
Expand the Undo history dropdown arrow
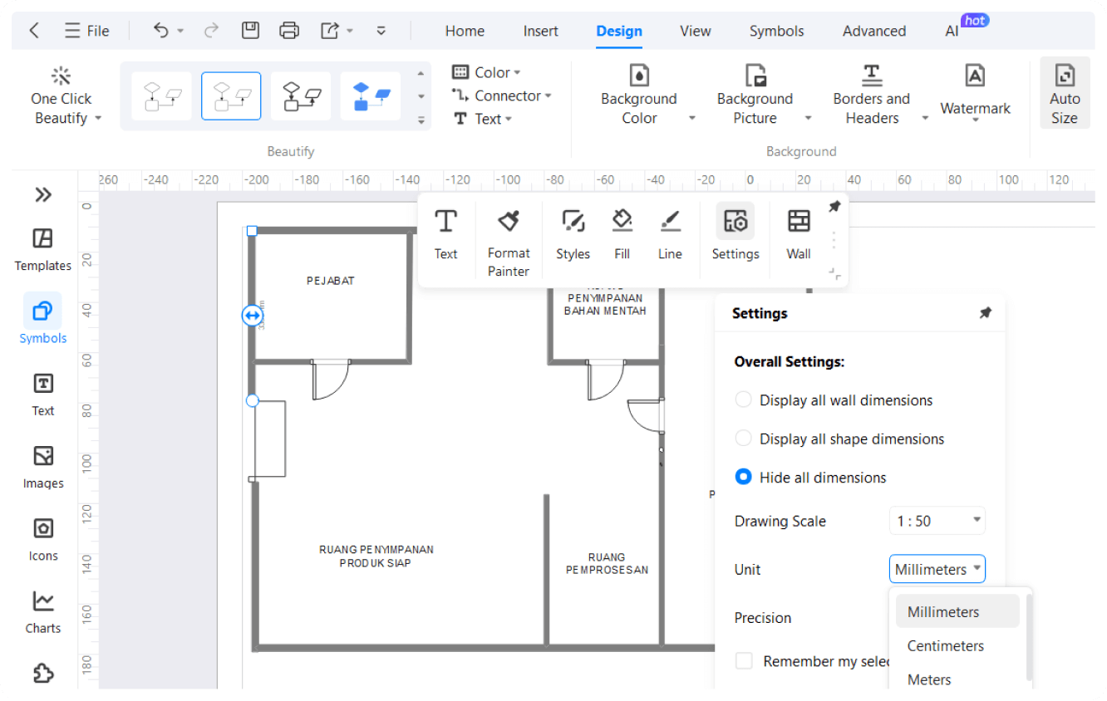(x=180, y=32)
